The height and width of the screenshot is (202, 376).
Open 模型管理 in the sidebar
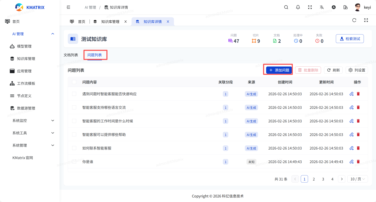24,46
